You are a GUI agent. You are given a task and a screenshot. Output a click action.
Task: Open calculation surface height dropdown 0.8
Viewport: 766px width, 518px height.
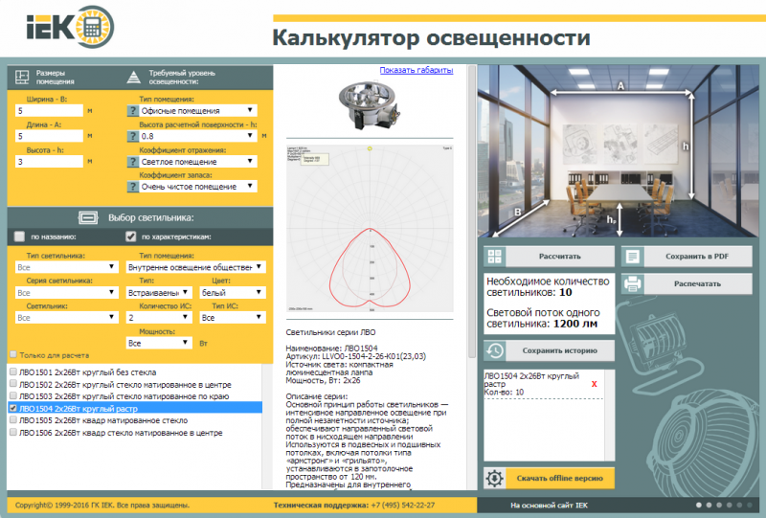pyautogui.click(x=198, y=136)
